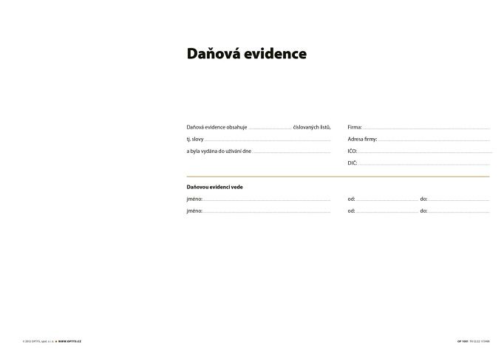Click the OP 1001 form code
This screenshot has height=356, width=504.
463,341
